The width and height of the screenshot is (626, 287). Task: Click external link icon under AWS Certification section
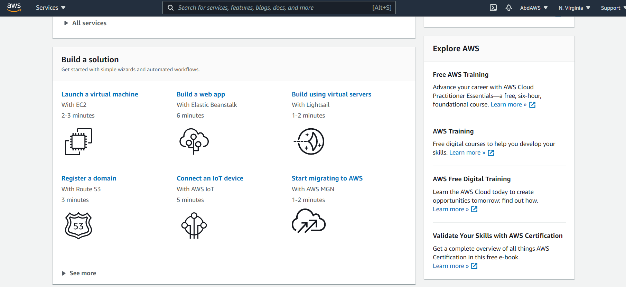pos(474,266)
